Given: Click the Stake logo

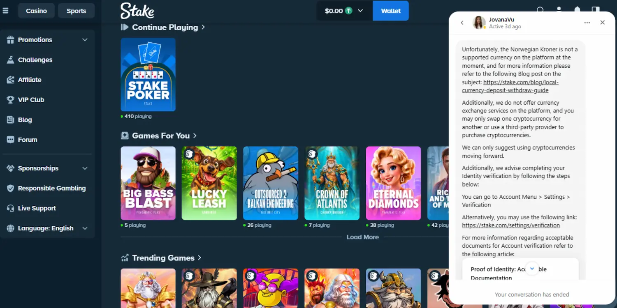Looking at the screenshot, I should coord(137,11).
